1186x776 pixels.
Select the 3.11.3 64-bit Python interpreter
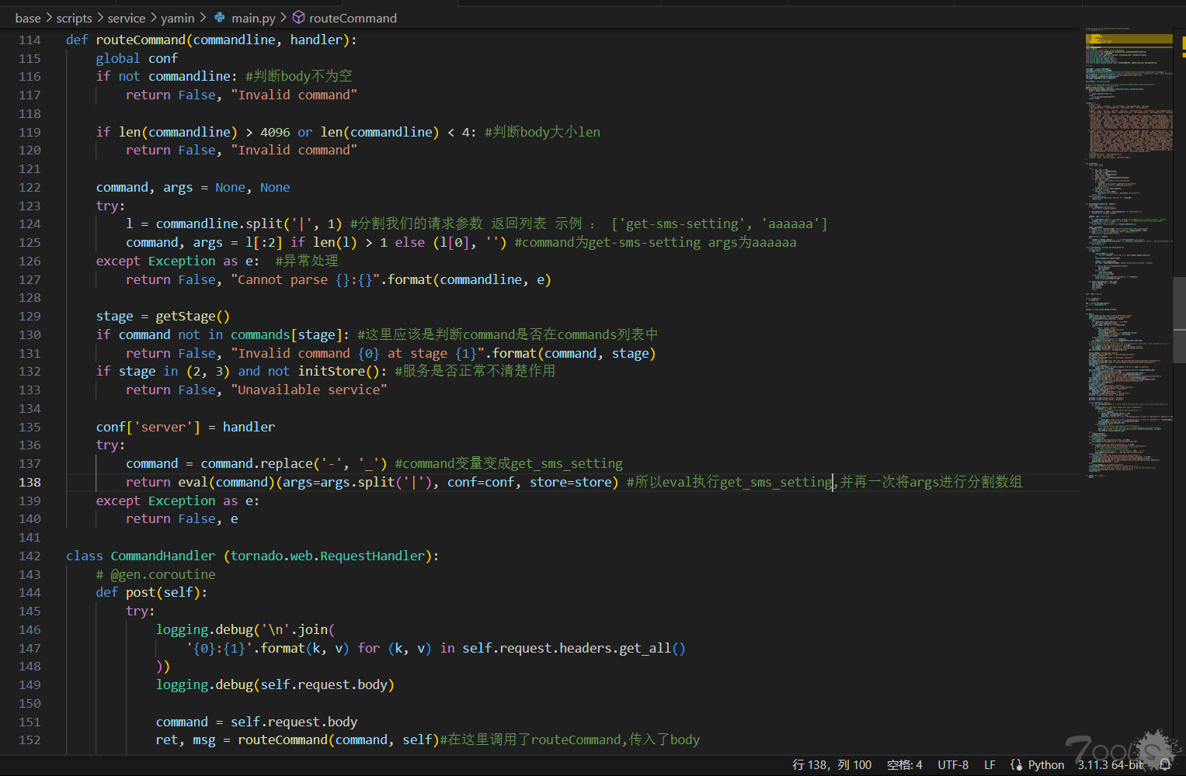point(1110,764)
